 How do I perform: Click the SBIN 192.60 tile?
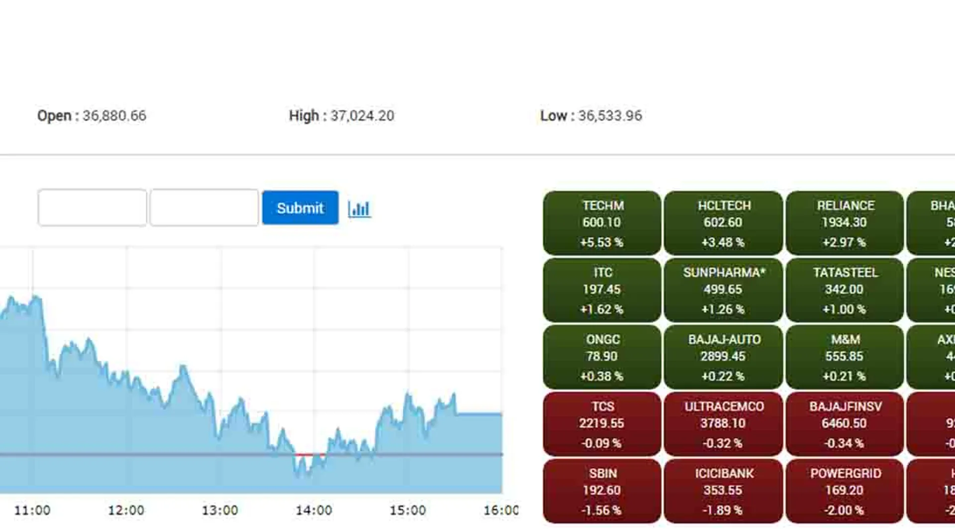coord(602,491)
